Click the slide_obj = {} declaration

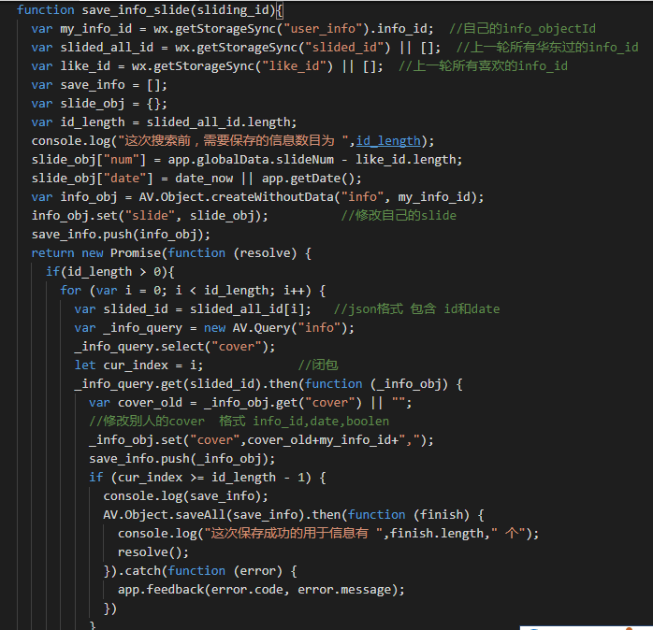(x=99, y=104)
